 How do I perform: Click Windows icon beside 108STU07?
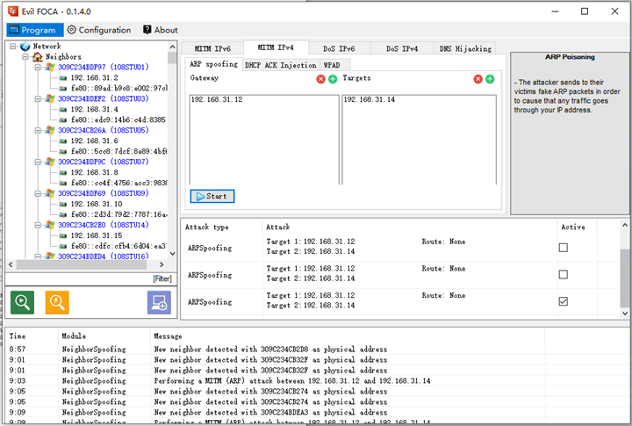coord(50,162)
